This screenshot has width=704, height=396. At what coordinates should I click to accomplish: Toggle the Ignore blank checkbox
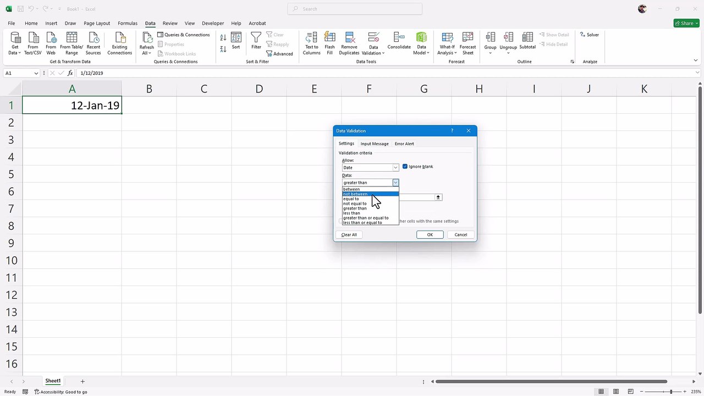405,167
